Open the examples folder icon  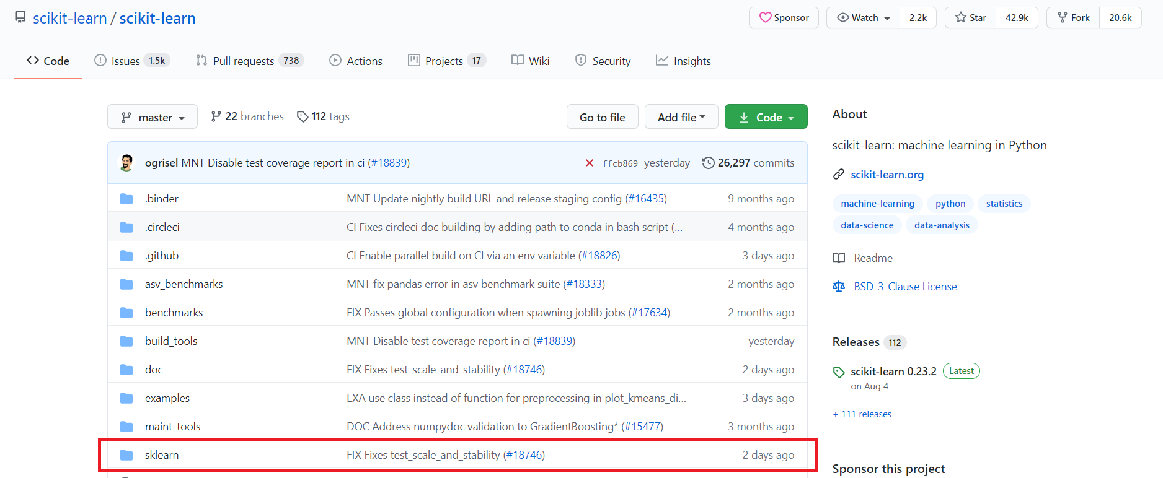tap(126, 398)
